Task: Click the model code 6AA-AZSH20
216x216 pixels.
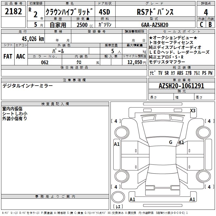Action: click(x=155, y=25)
